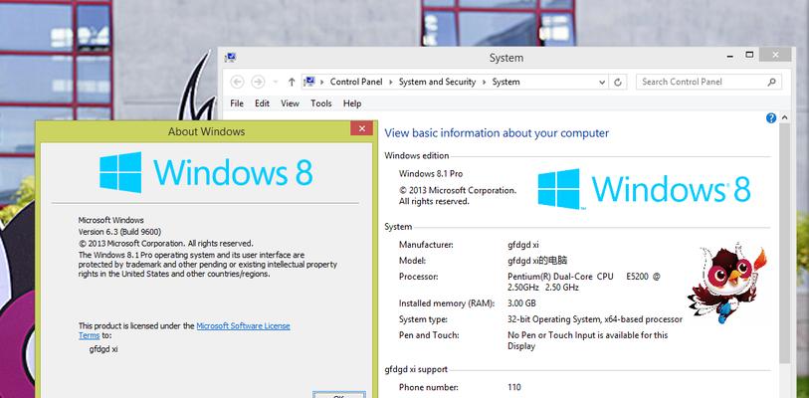Click the Processor value 'Pentium(R) Dual-Core CPU E5200'
This screenshot has width=809, height=398.
[583, 282]
